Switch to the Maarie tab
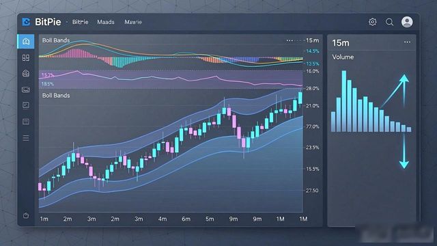 click(x=133, y=22)
